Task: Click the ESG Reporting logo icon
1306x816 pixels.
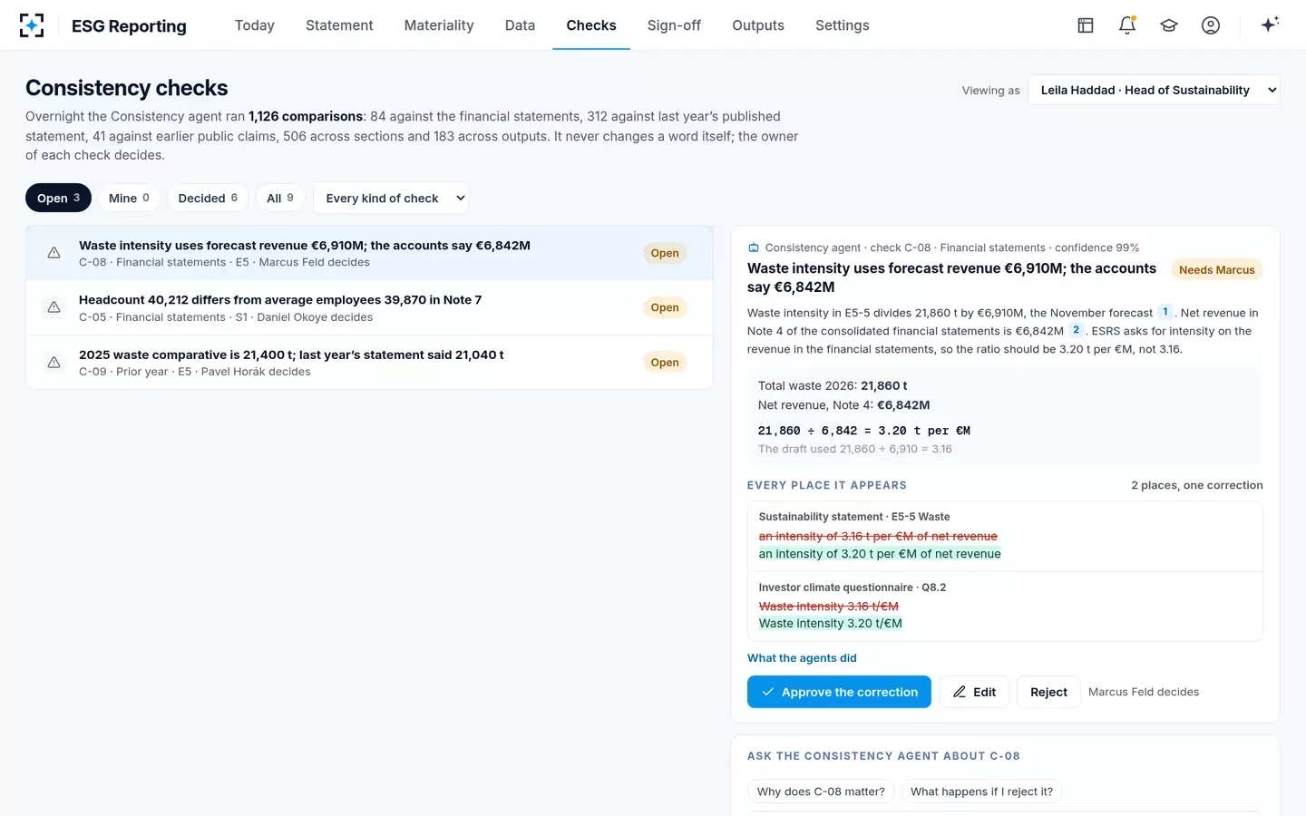Action: pyautogui.click(x=32, y=25)
